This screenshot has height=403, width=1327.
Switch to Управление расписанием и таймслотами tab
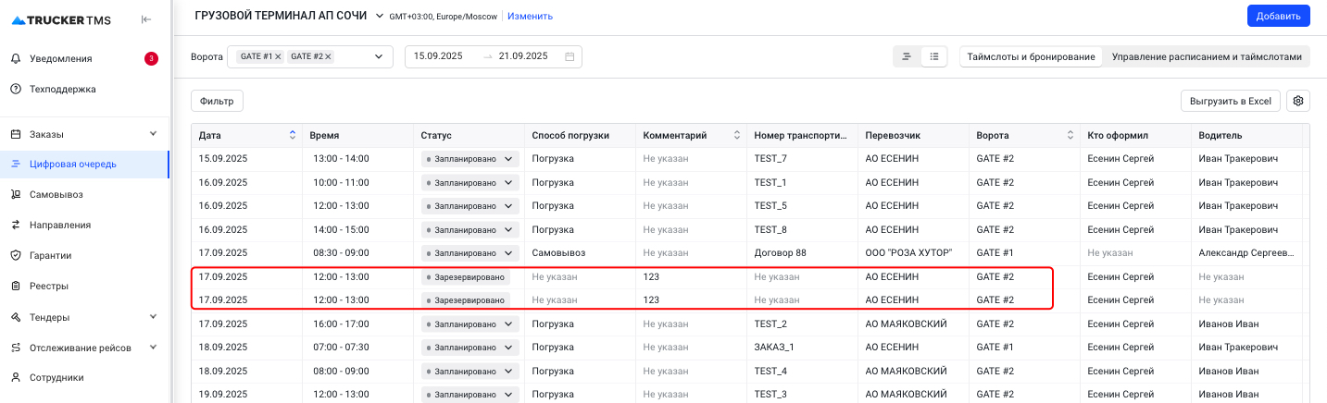[x=1206, y=56]
